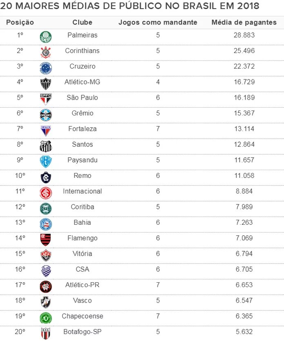Select the Paysandu club name
The height and width of the screenshot is (341, 284).
pyautogui.click(x=83, y=160)
